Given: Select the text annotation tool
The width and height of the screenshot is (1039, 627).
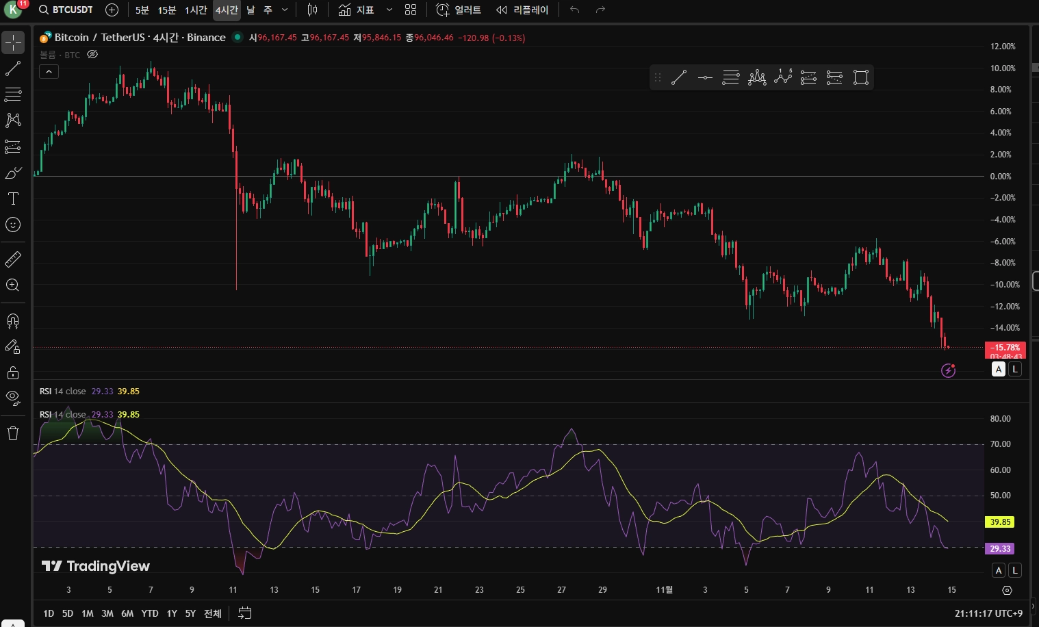Looking at the screenshot, I should click(13, 199).
